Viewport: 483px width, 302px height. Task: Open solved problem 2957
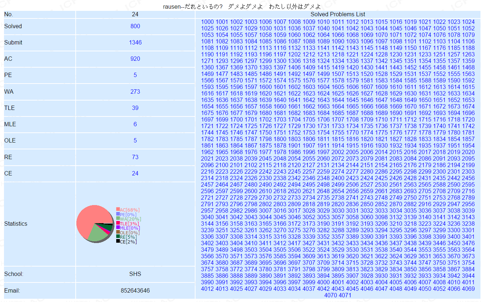pos(207,210)
